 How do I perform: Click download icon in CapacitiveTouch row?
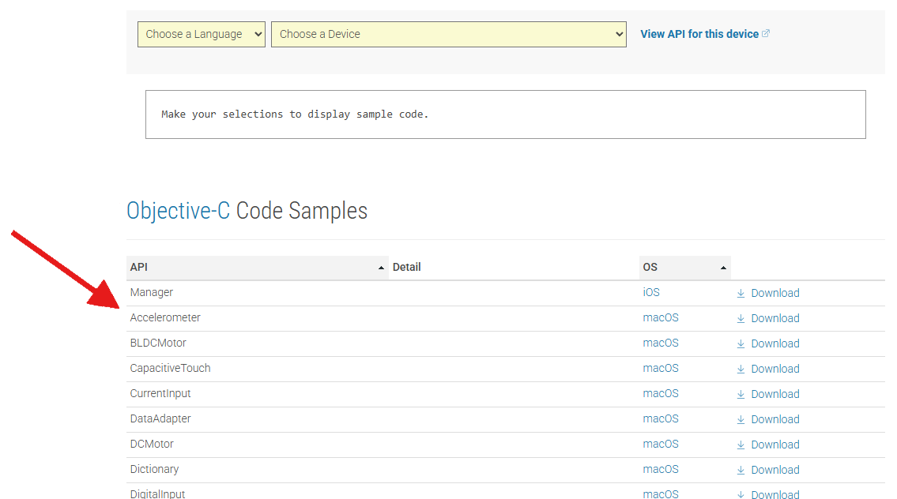741,369
